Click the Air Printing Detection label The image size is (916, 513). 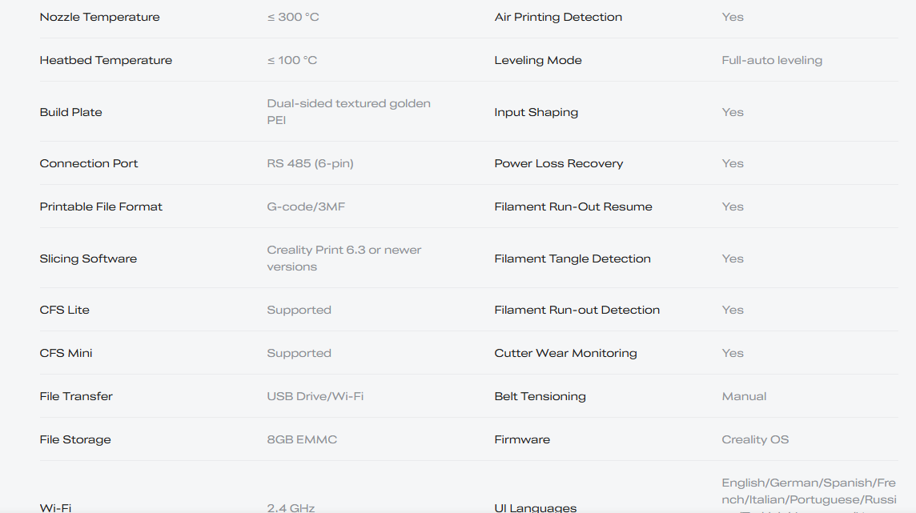558,17
